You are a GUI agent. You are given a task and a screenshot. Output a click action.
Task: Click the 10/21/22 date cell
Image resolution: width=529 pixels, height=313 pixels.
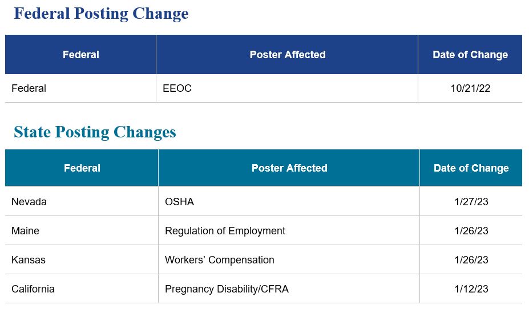(x=470, y=88)
